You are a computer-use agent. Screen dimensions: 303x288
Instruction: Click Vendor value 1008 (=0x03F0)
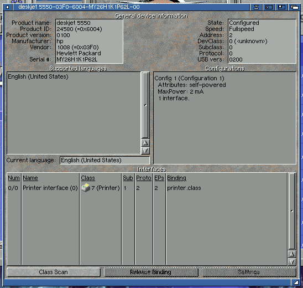pos(78,47)
